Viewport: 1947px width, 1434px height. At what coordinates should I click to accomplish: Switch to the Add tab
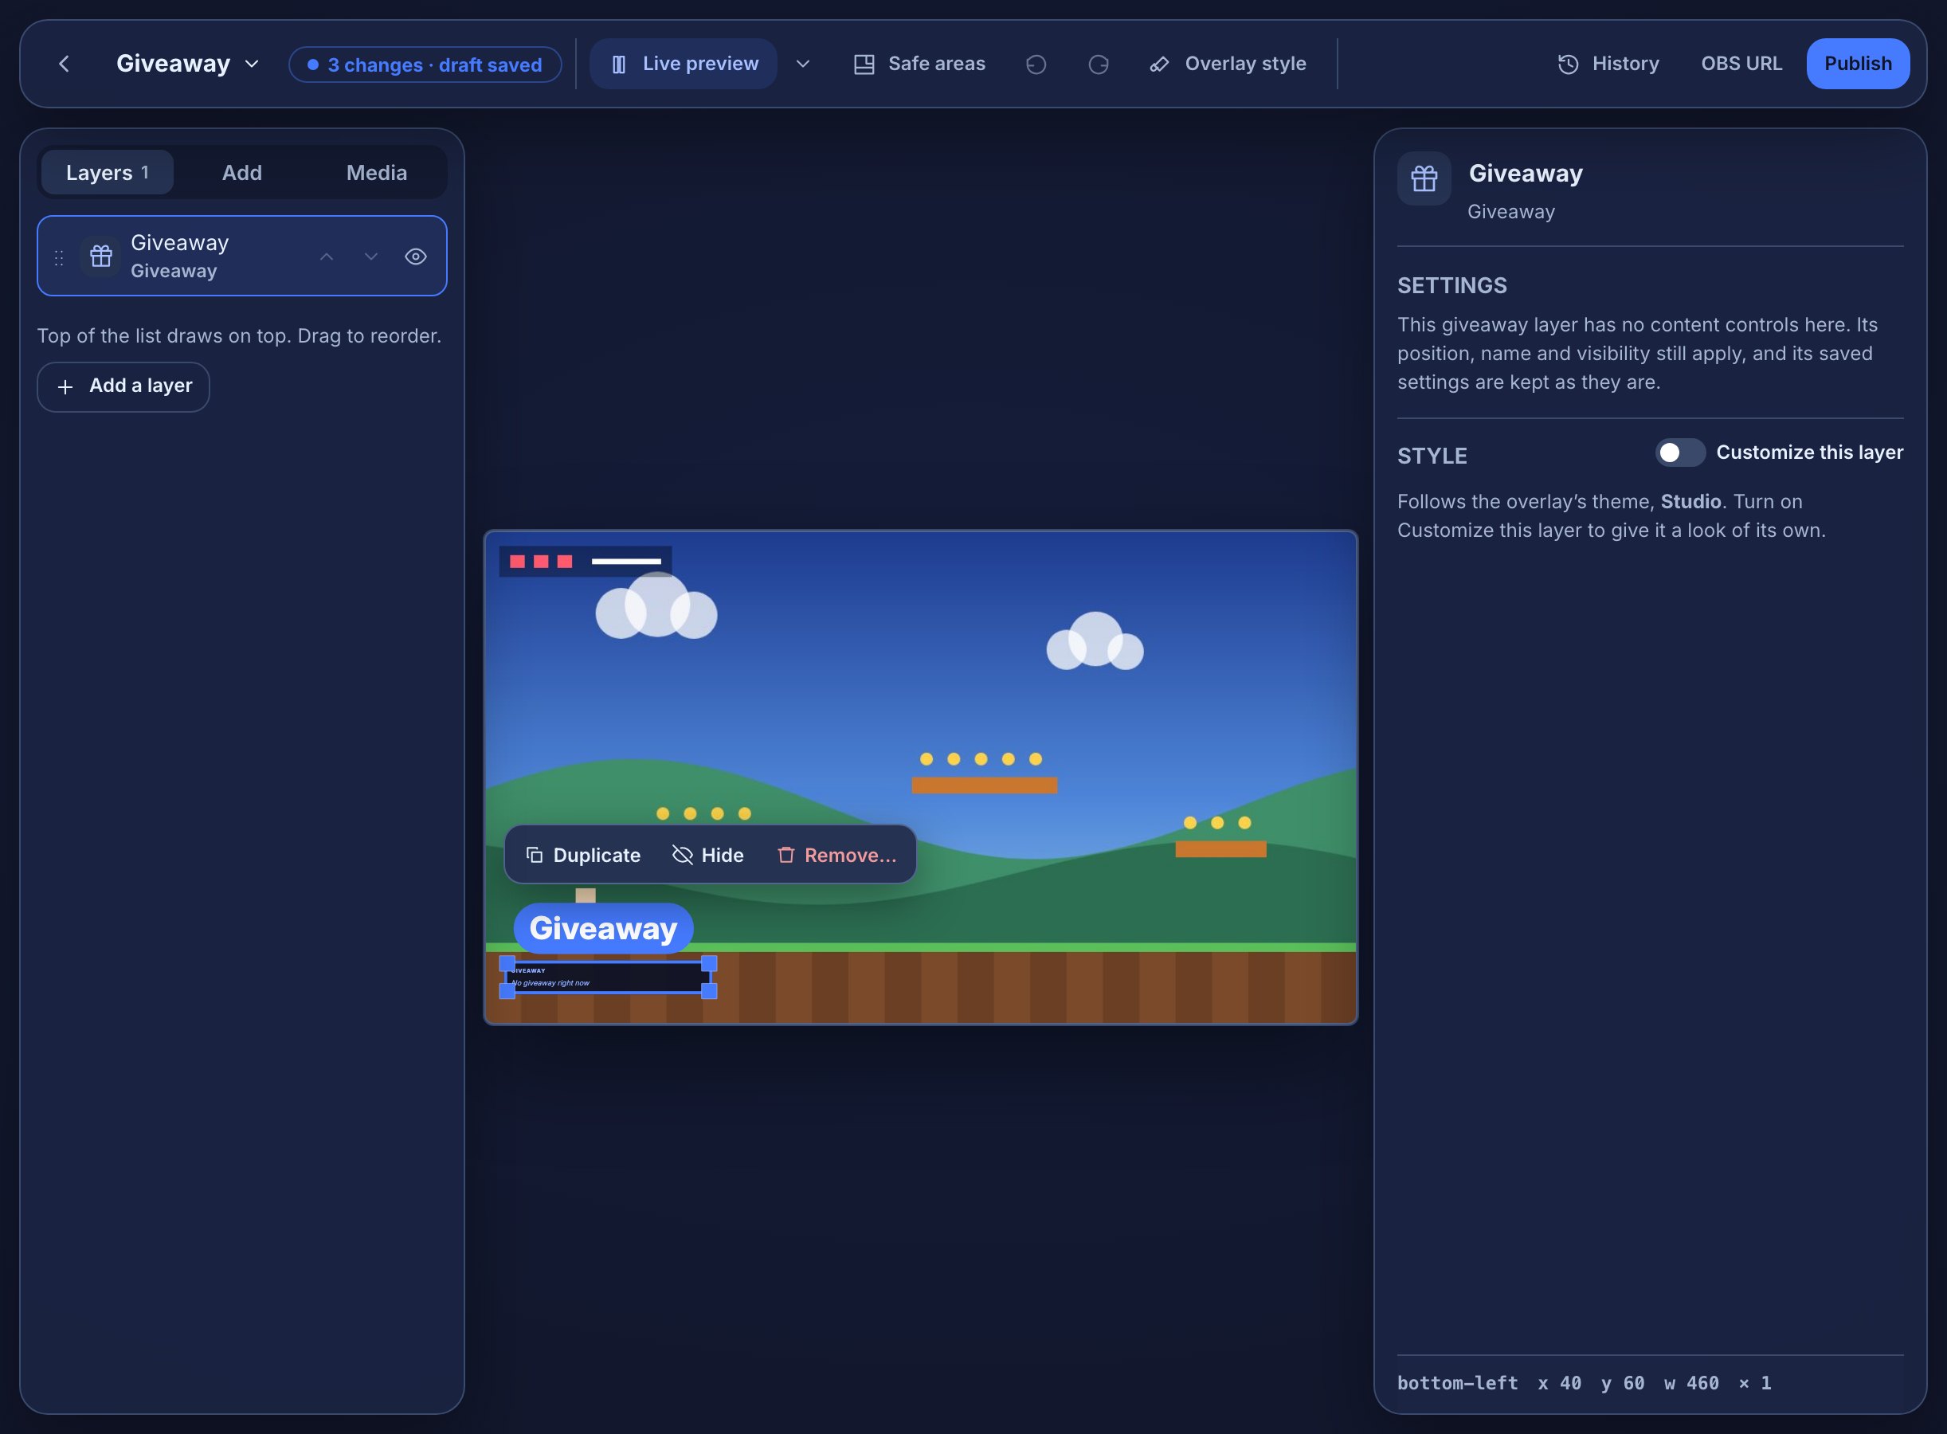pyautogui.click(x=242, y=173)
